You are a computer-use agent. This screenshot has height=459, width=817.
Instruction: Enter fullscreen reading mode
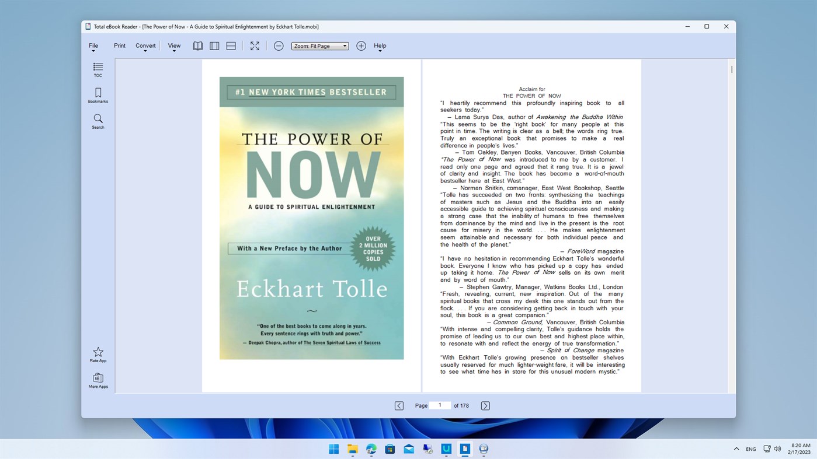point(255,45)
